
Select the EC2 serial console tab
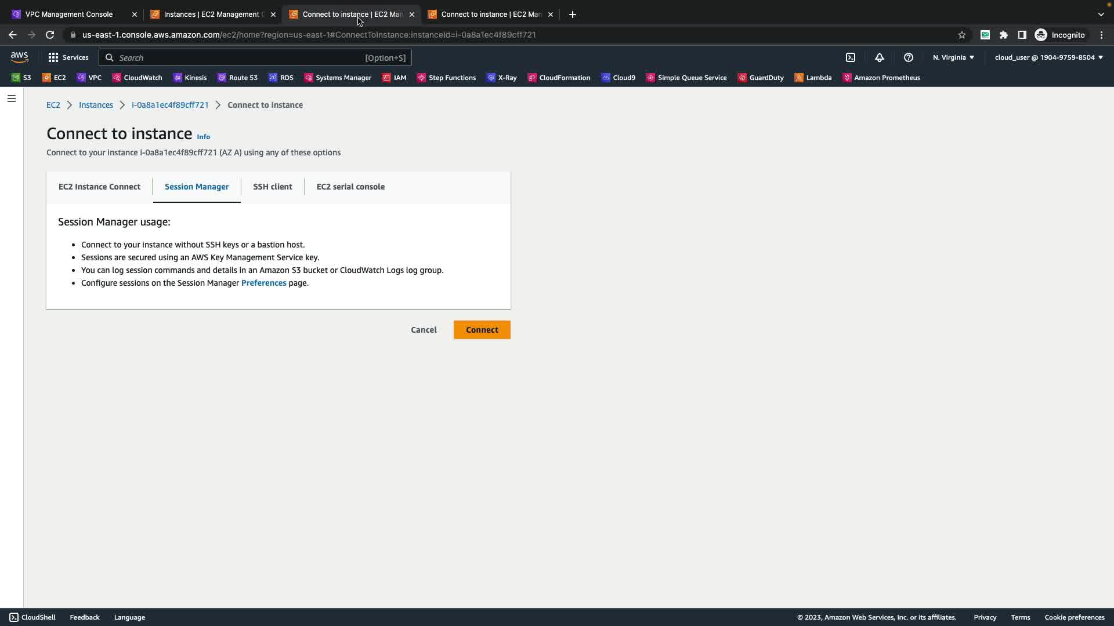coord(350,187)
